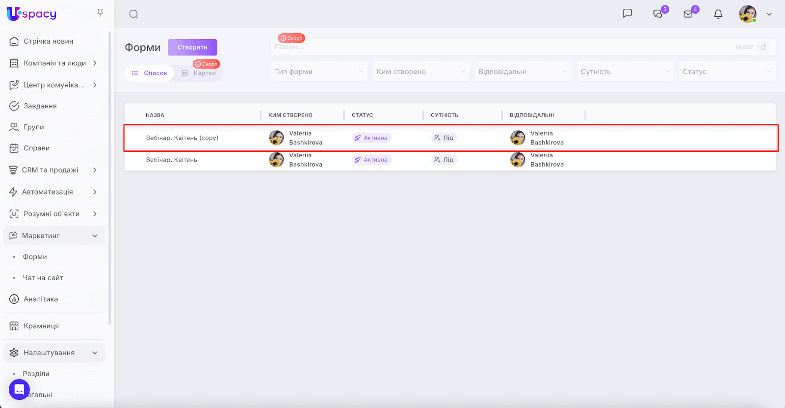
Task: Click the eraser icon in search field
Action: click(x=763, y=47)
